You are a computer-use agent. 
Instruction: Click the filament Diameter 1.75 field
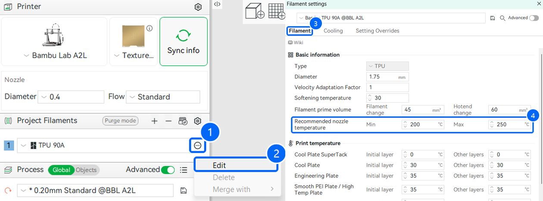click(387, 77)
